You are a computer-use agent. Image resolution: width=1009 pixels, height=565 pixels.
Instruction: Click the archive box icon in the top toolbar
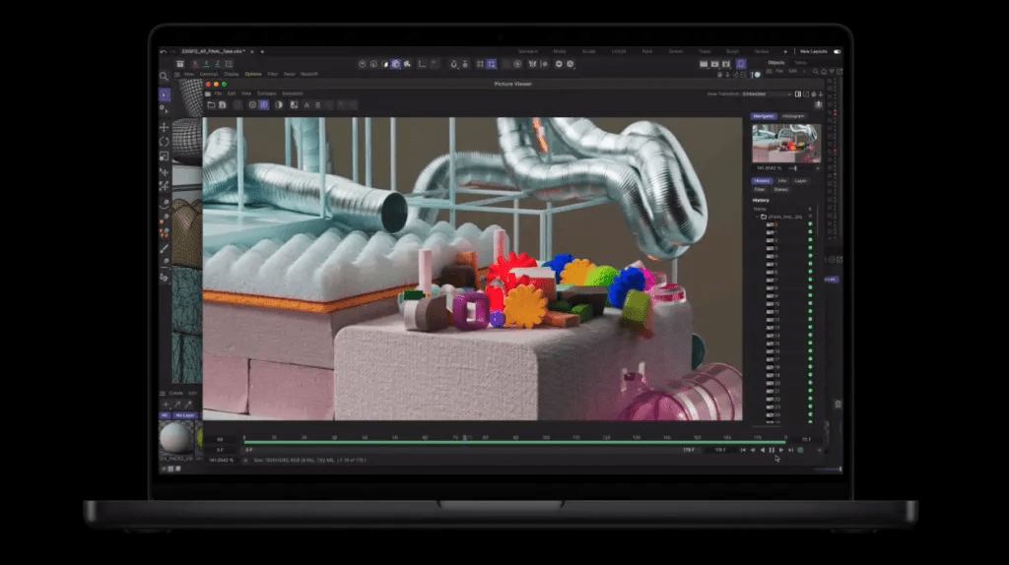(x=180, y=64)
